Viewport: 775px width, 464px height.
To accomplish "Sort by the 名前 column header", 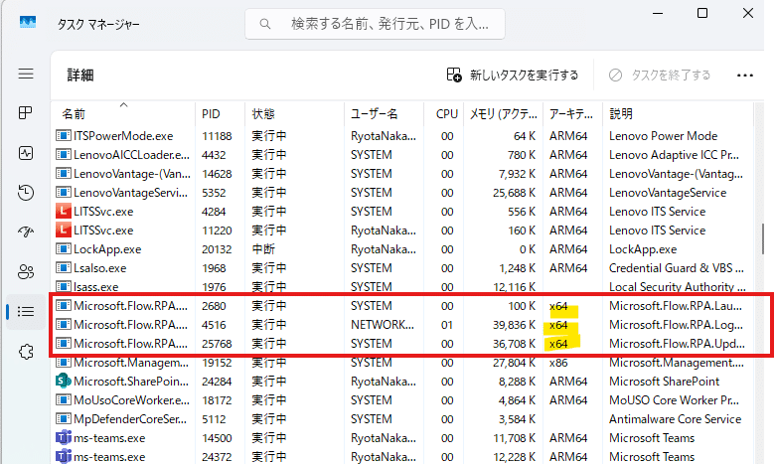I will (123, 113).
